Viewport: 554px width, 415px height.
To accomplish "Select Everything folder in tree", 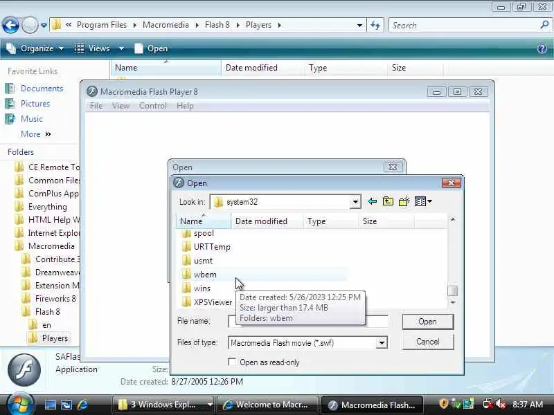I will 41,207.
